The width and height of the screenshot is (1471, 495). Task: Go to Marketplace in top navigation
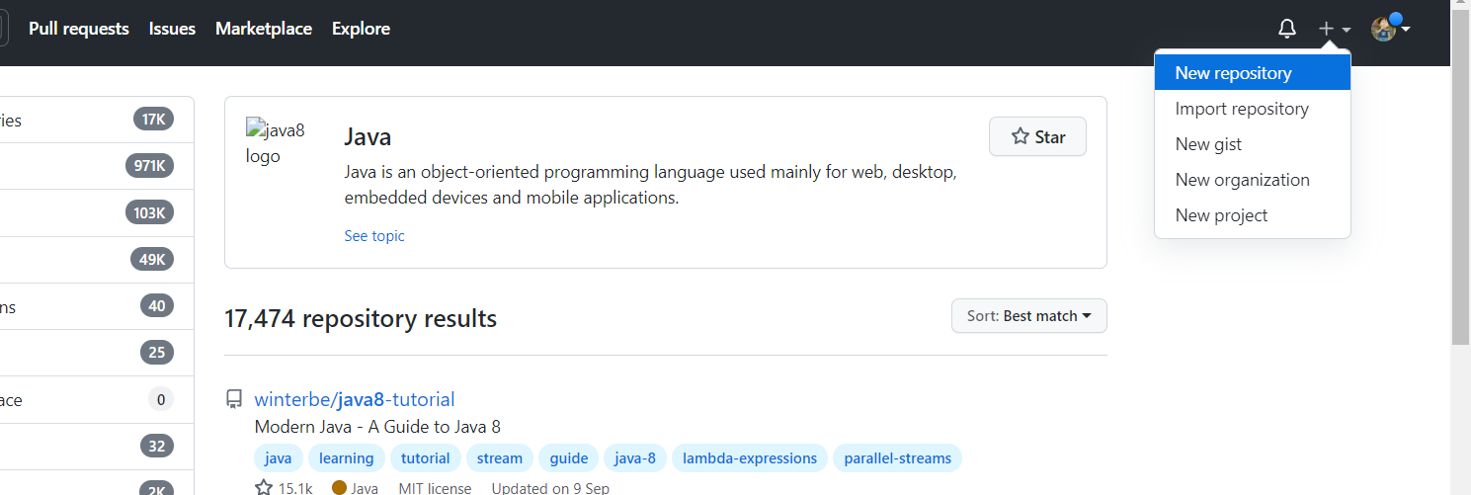click(x=264, y=29)
